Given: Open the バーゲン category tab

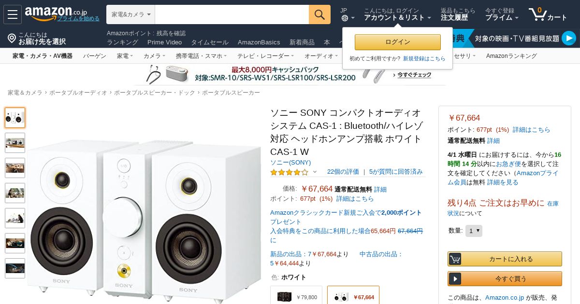Looking at the screenshot, I should pyautogui.click(x=95, y=56).
